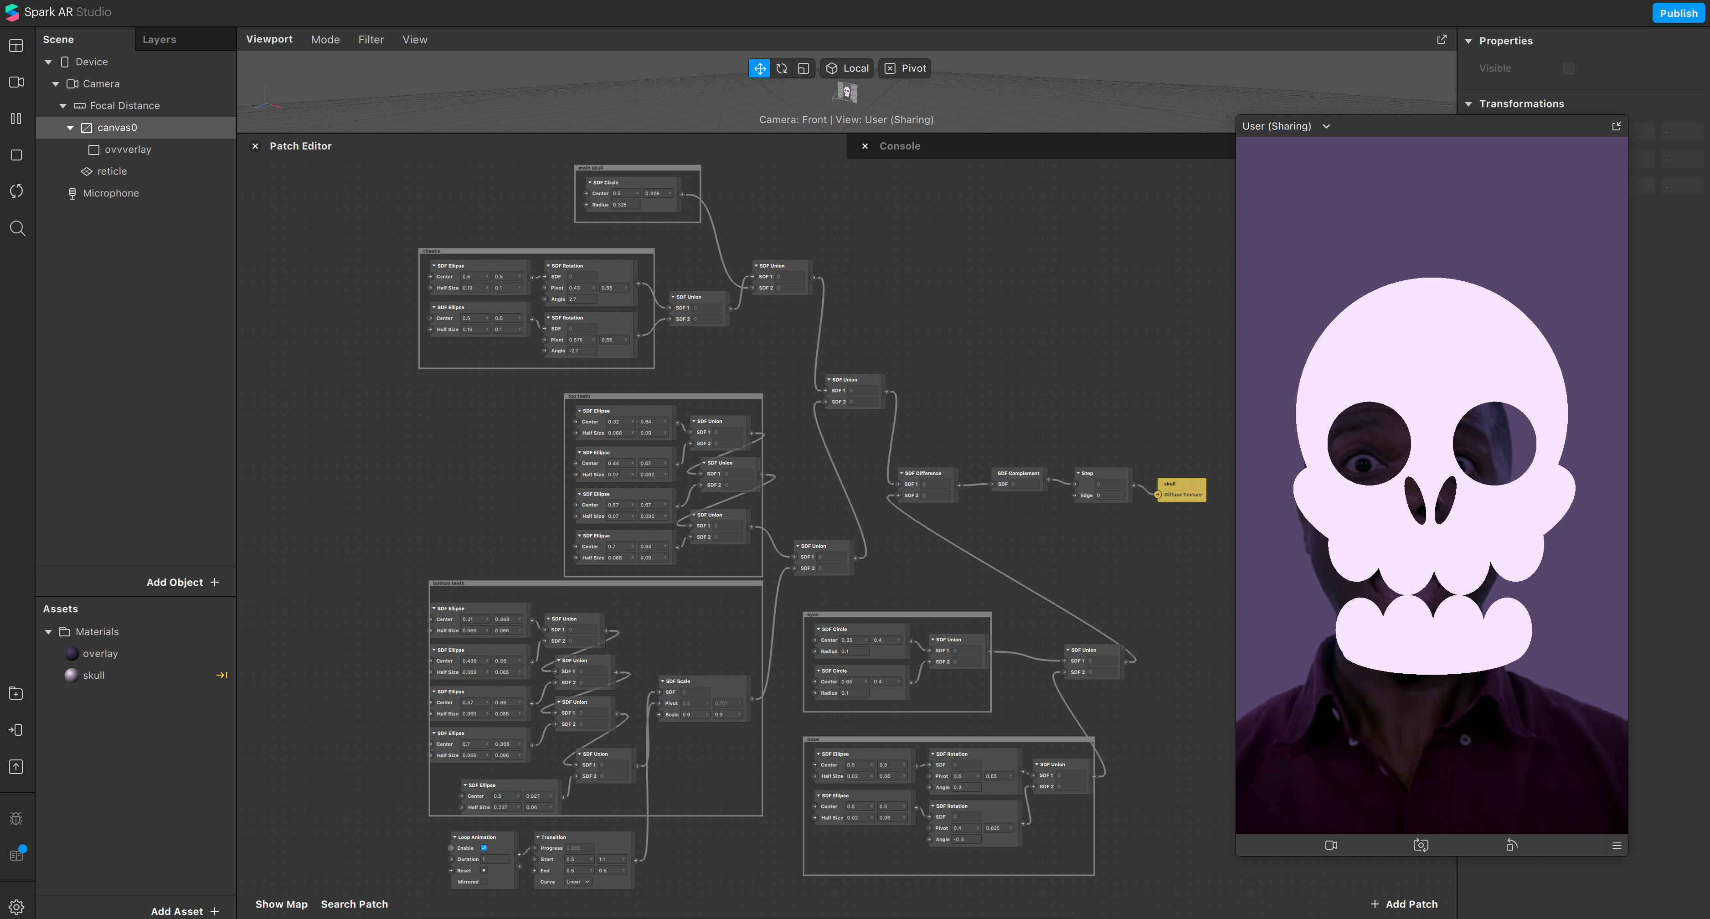Click the video record icon in preview
Viewport: 1710px width, 919px height.
click(x=1331, y=845)
